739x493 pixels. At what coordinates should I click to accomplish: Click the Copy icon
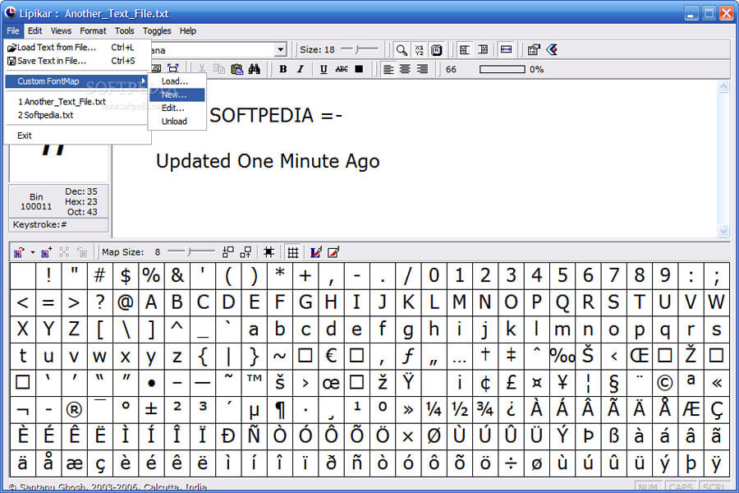[219, 69]
